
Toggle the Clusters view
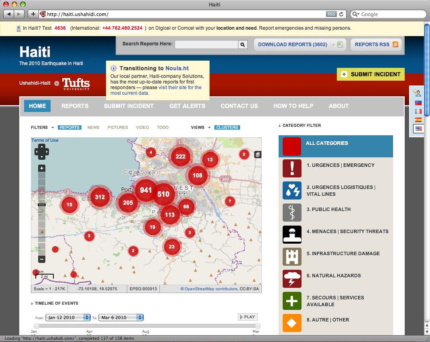(x=227, y=127)
